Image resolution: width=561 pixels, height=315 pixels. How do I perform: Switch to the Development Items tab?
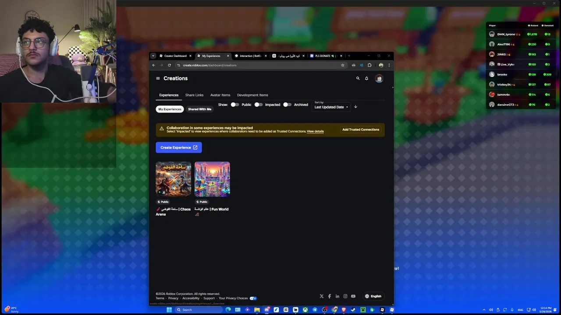(x=252, y=95)
